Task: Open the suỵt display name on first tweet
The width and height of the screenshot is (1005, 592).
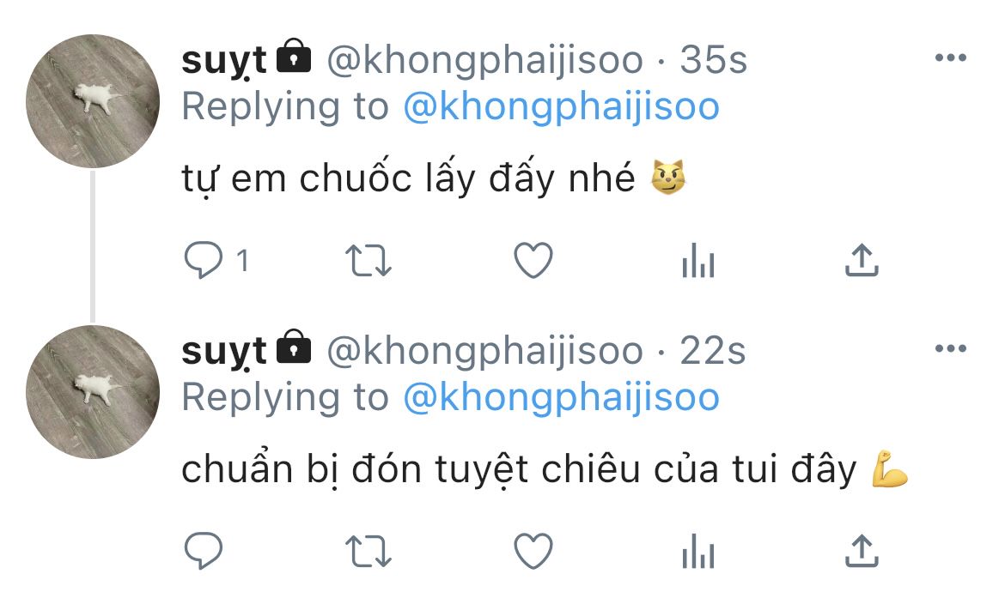Action: tap(223, 61)
